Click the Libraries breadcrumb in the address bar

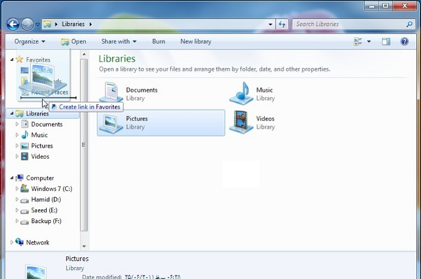(x=73, y=24)
